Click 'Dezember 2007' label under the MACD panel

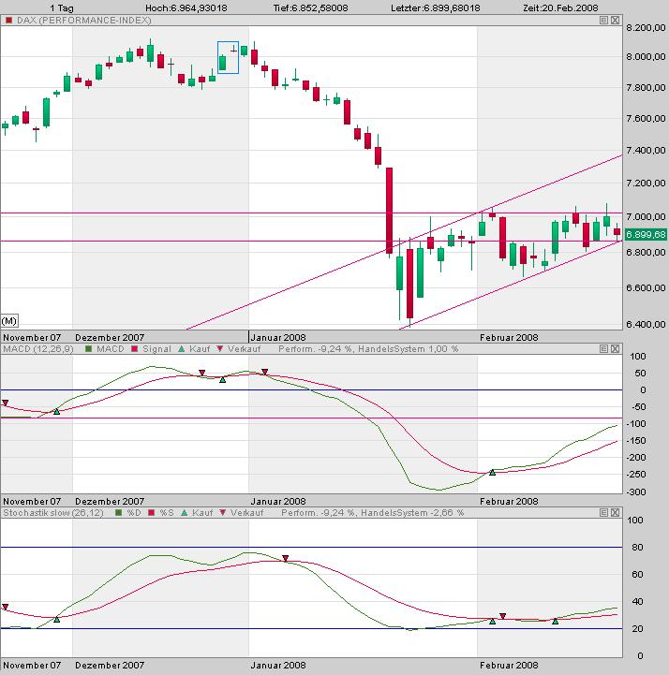coord(110,502)
